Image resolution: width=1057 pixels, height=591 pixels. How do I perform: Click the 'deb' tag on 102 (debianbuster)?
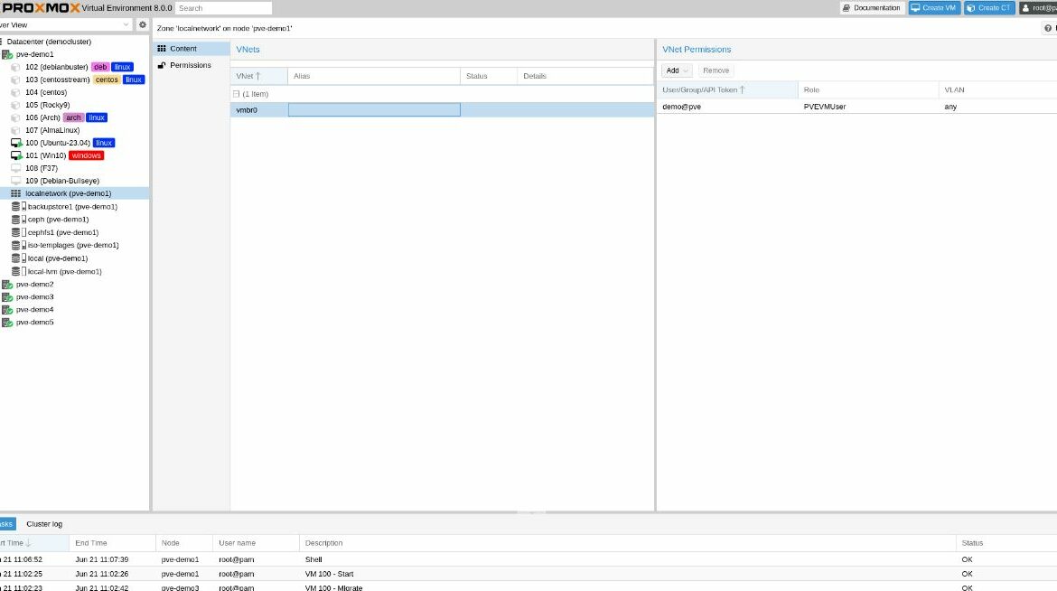click(x=100, y=68)
